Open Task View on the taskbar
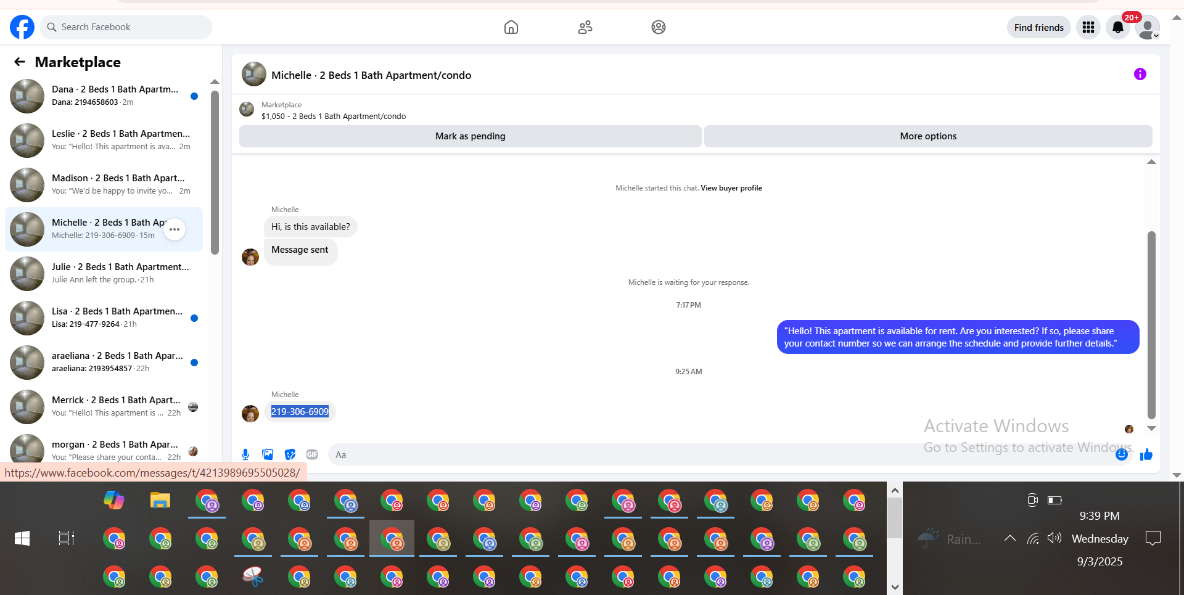 pos(67,538)
